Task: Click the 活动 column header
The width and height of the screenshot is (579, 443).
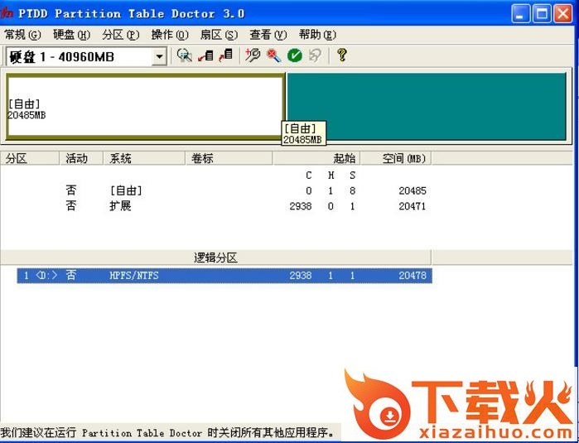Action: click(81, 158)
